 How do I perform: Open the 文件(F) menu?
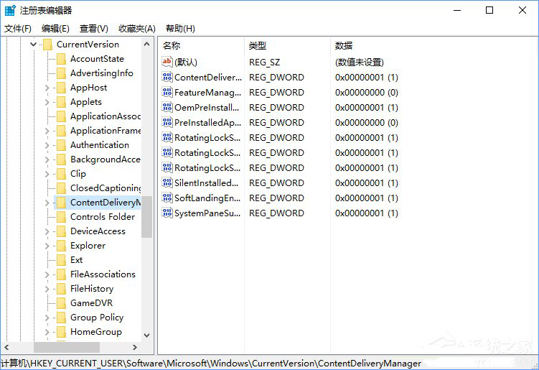point(17,29)
